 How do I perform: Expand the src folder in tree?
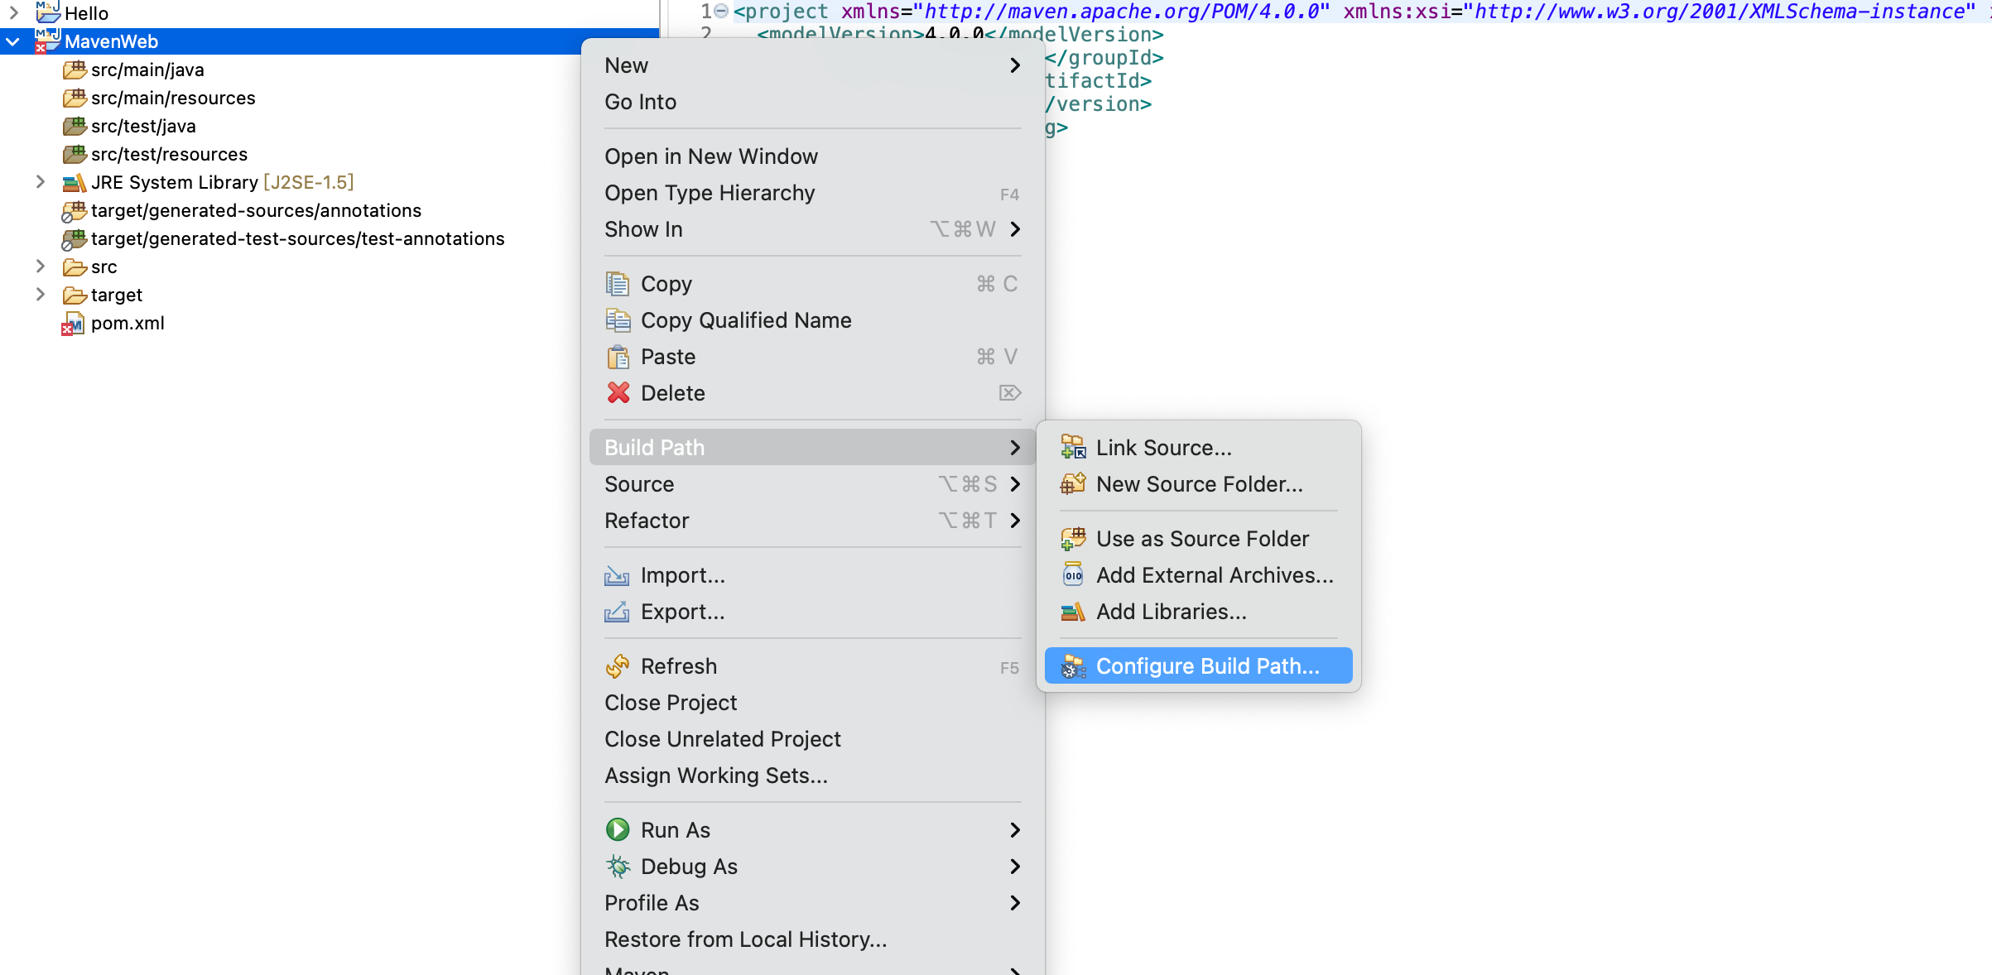click(x=40, y=267)
